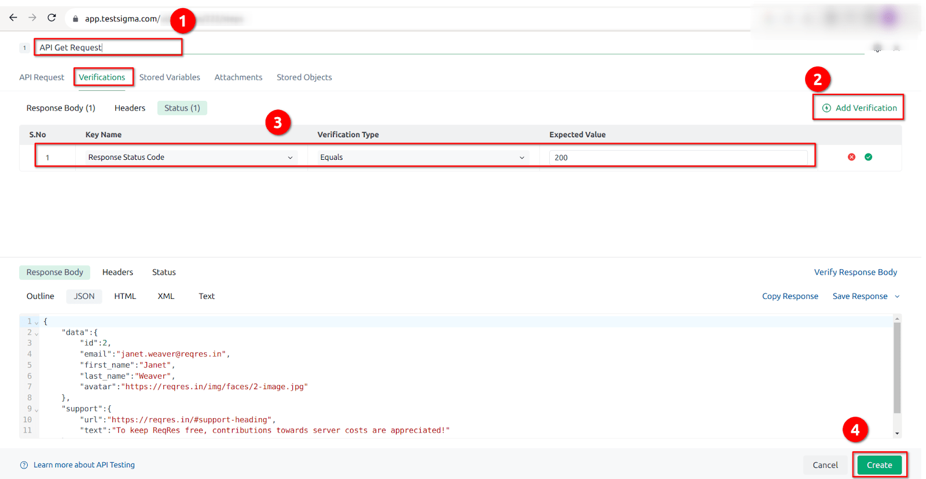Click the "To keep ReqRes free" text line

click(264, 430)
